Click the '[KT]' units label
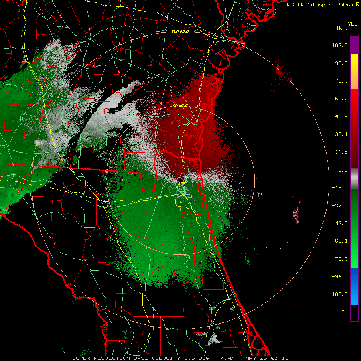The height and width of the screenshot is (361, 361). coord(343,28)
